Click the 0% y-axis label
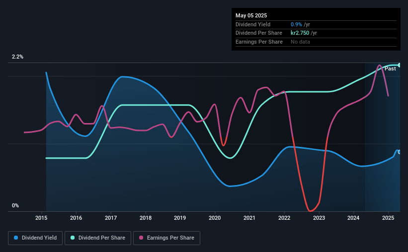408x252 pixels. [x=15, y=205]
